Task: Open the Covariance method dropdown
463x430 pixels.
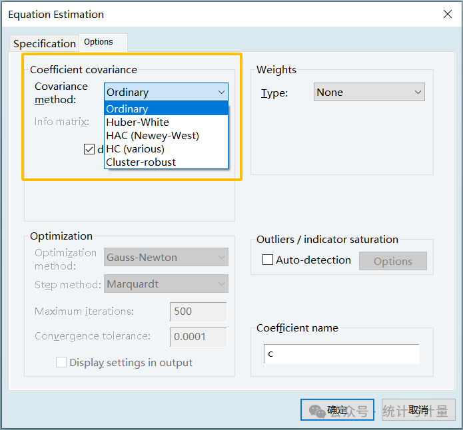Action: 166,92
